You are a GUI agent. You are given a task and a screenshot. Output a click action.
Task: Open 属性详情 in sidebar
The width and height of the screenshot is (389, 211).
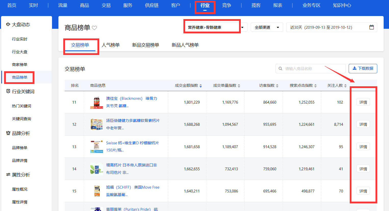pos(20,202)
